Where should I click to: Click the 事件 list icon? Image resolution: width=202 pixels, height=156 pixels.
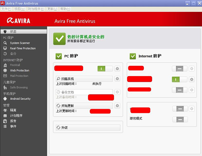[5, 126]
